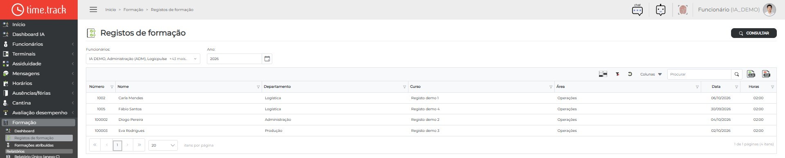Expand Ausências/férias sidebar menu

click(x=39, y=93)
